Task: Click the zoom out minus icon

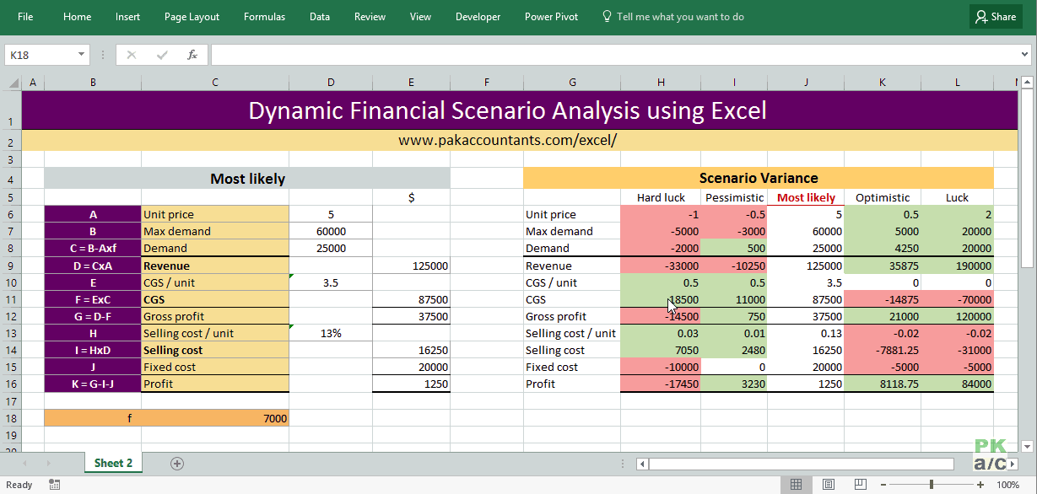Action: pyautogui.click(x=882, y=485)
